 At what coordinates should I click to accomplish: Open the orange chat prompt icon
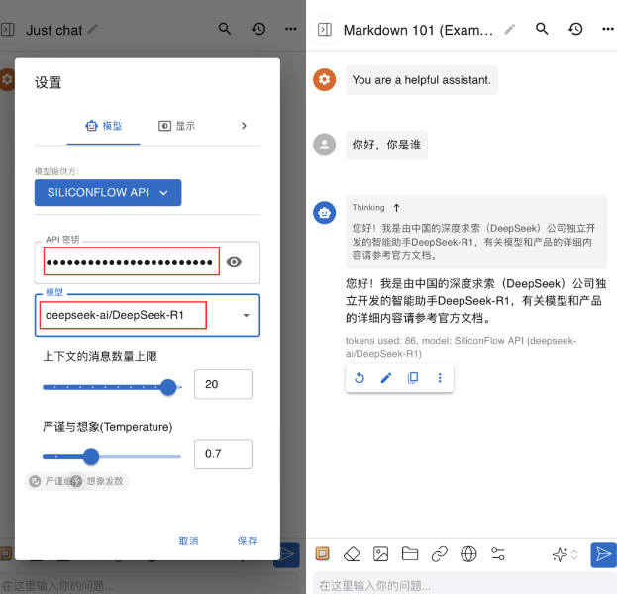pyautogui.click(x=323, y=554)
